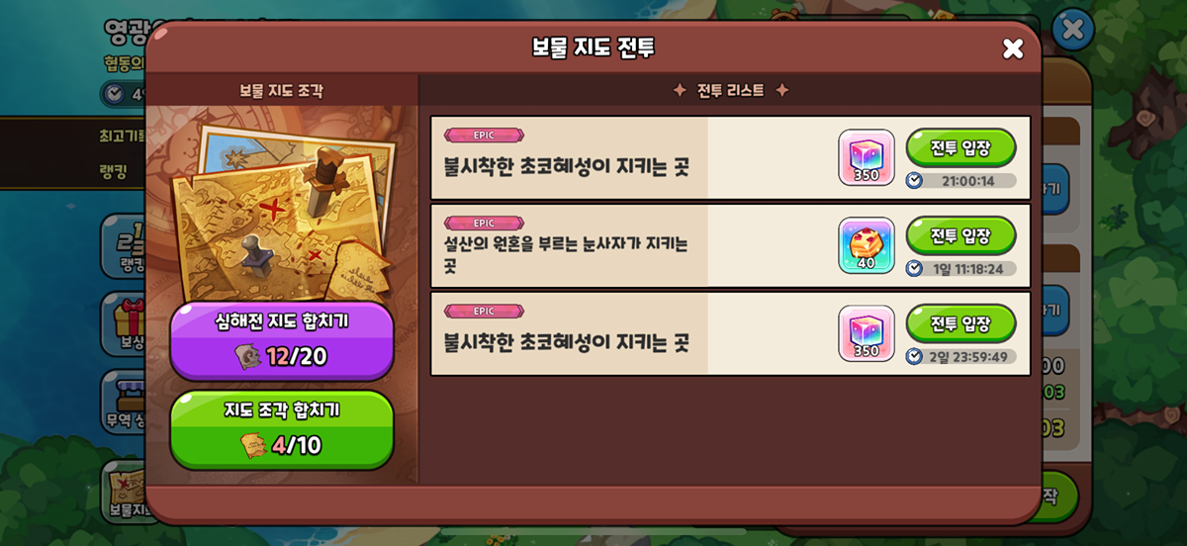Select the 눈사자 EPIC battle row title
This screenshot has height=546, width=1187.
(566, 255)
